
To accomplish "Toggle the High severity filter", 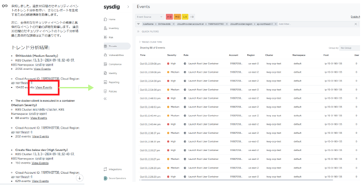I will (x=169, y=17).
